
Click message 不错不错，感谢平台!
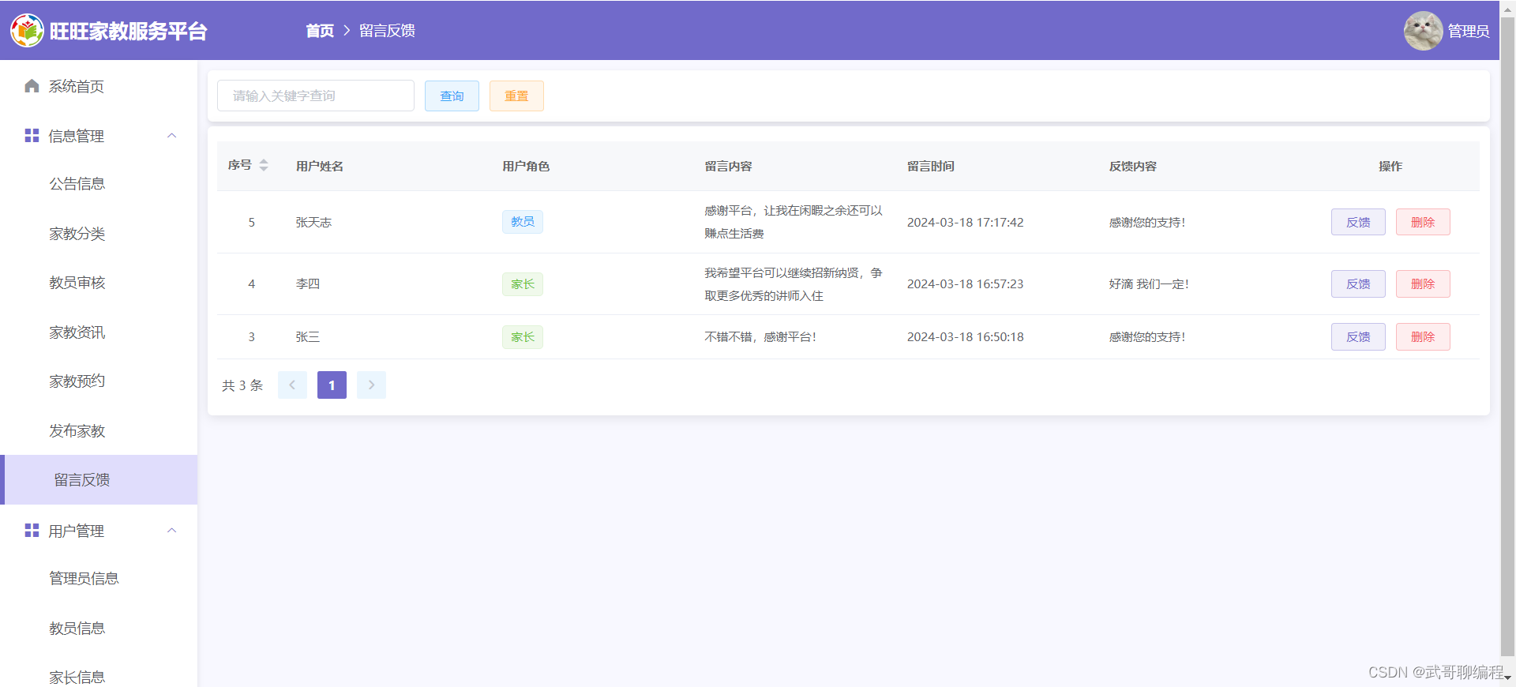[760, 337]
